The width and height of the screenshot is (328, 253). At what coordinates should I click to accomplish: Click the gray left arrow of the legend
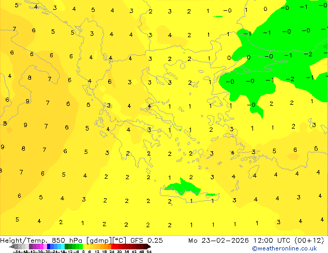(12, 246)
